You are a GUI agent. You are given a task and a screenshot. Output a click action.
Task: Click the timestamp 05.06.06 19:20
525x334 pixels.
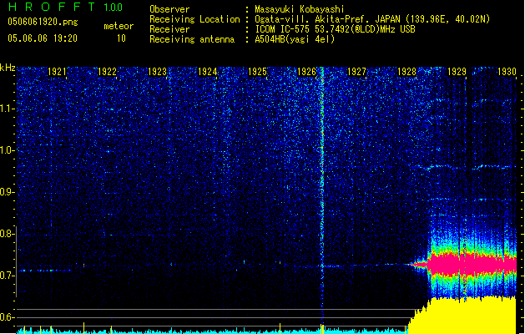click(x=43, y=38)
